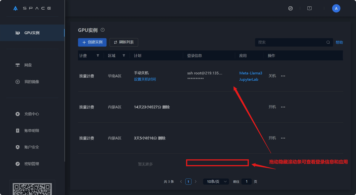Go to previous page arrow
356x195 pixels.
point(181,182)
